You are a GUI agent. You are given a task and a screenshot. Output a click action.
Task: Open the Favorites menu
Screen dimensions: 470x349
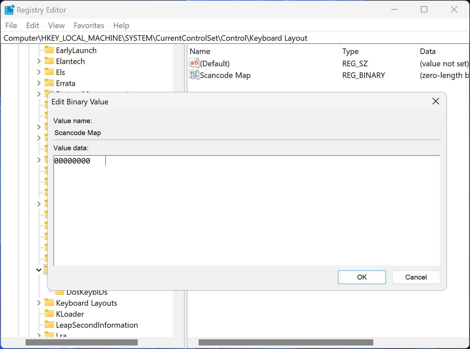pyautogui.click(x=89, y=26)
